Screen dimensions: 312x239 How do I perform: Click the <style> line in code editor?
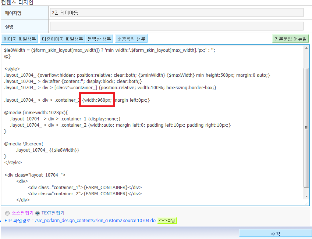tap(12, 69)
